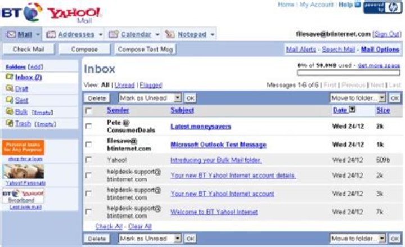Screen dimensions: 405x247
Task: Open Mail Options link
Action: coord(380,50)
